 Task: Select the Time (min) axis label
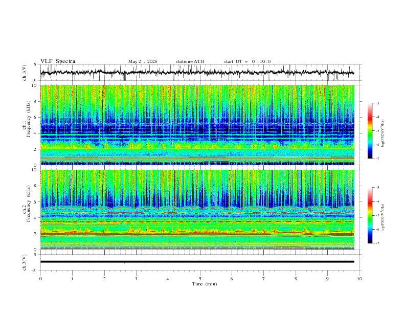(205, 284)
